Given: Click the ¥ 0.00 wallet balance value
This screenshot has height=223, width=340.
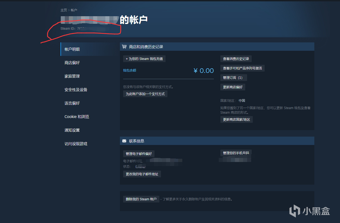Looking at the screenshot, I should (x=204, y=71).
